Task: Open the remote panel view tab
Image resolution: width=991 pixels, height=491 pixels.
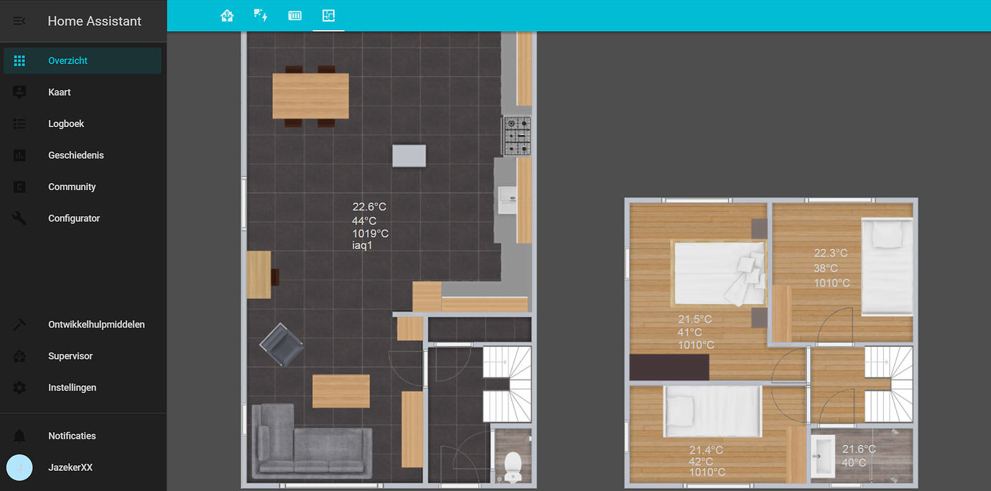Action: click(x=294, y=14)
